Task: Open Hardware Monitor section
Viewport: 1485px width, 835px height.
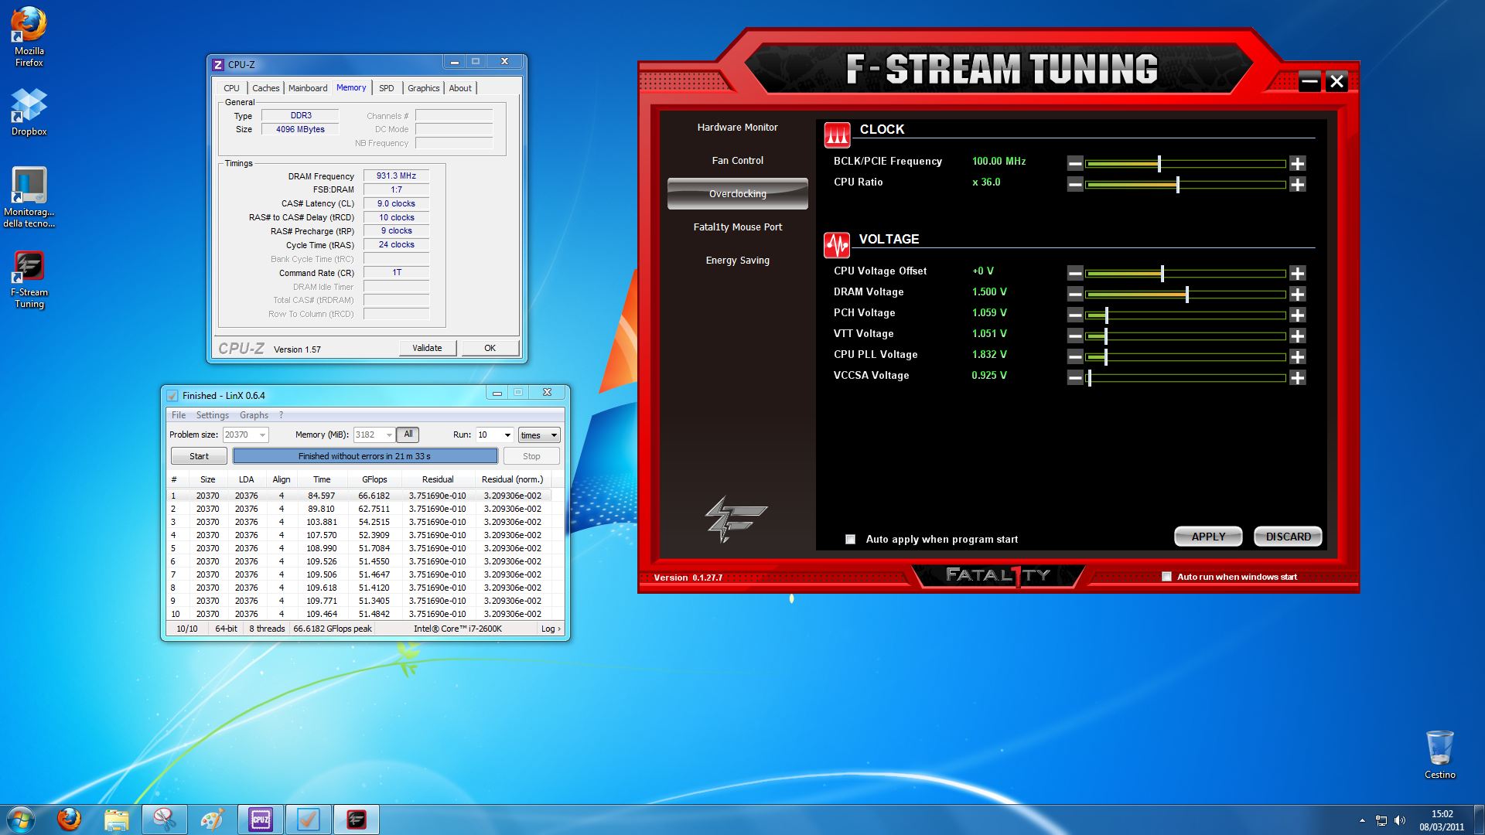Action: pyautogui.click(x=737, y=128)
